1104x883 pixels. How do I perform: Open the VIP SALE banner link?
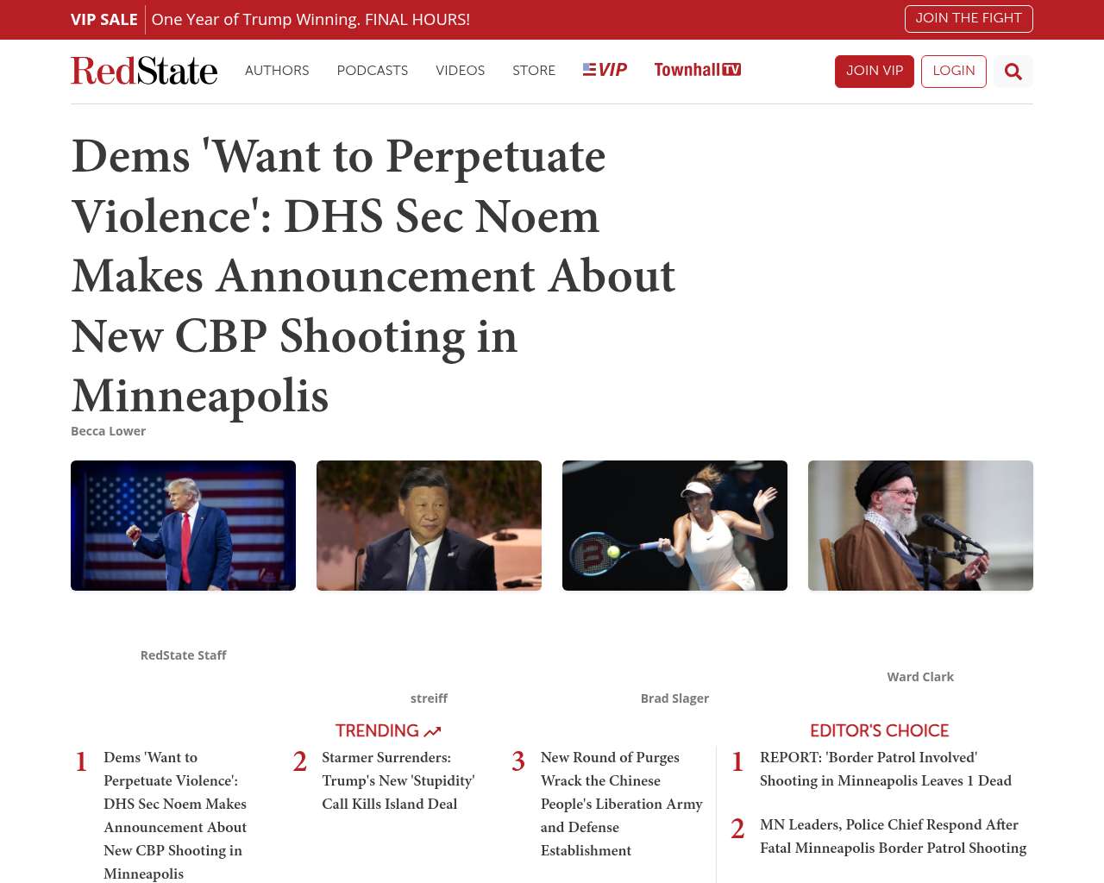click(270, 19)
